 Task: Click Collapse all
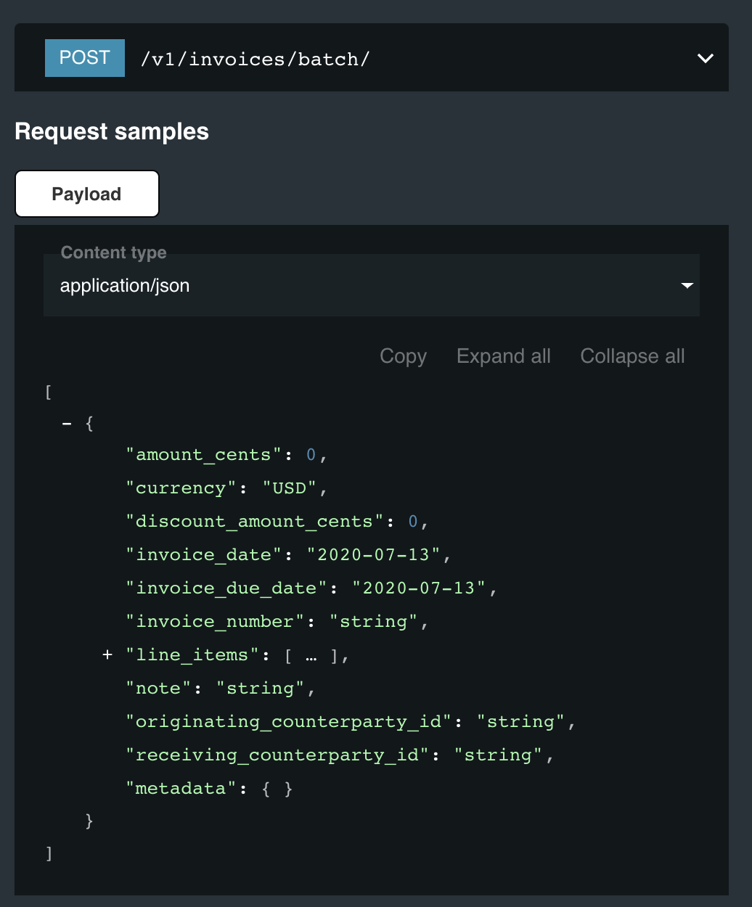632,356
